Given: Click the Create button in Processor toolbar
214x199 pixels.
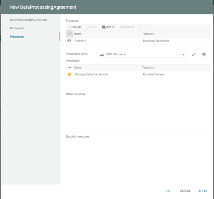Looking at the screenshot, I should click(x=75, y=27).
